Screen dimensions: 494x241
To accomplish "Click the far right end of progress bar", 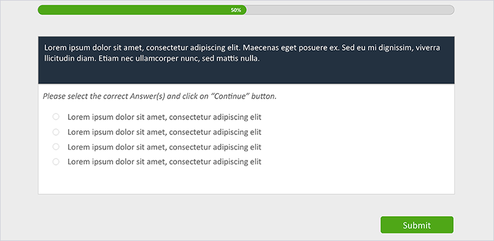I will click(x=451, y=10).
